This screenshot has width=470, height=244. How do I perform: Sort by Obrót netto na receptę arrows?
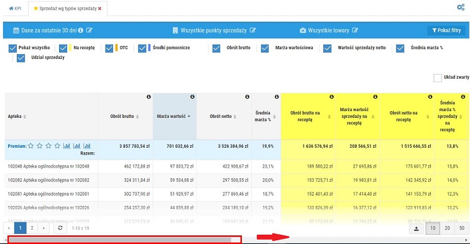(428, 117)
